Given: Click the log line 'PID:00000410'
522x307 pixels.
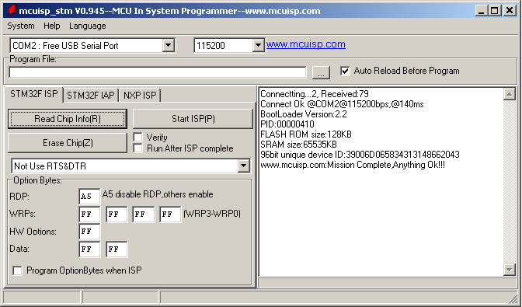Looking at the screenshot, I should click(287, 124).
